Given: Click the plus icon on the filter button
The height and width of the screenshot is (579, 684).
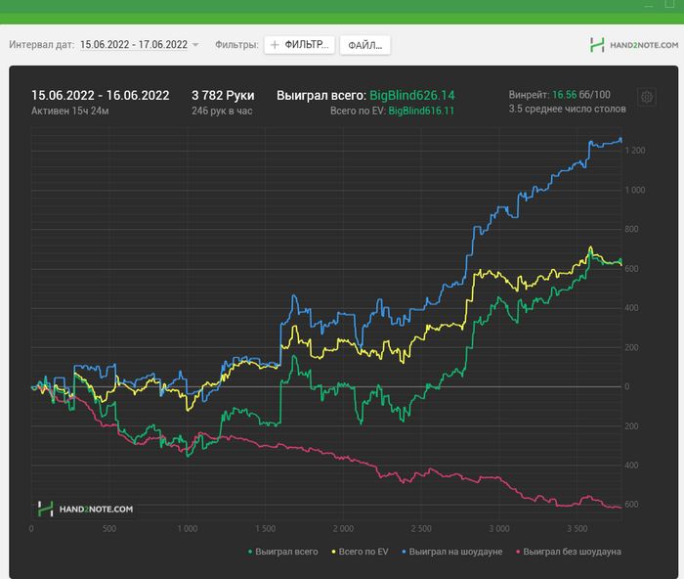Looking at the screenshot, I should point(275,45).
